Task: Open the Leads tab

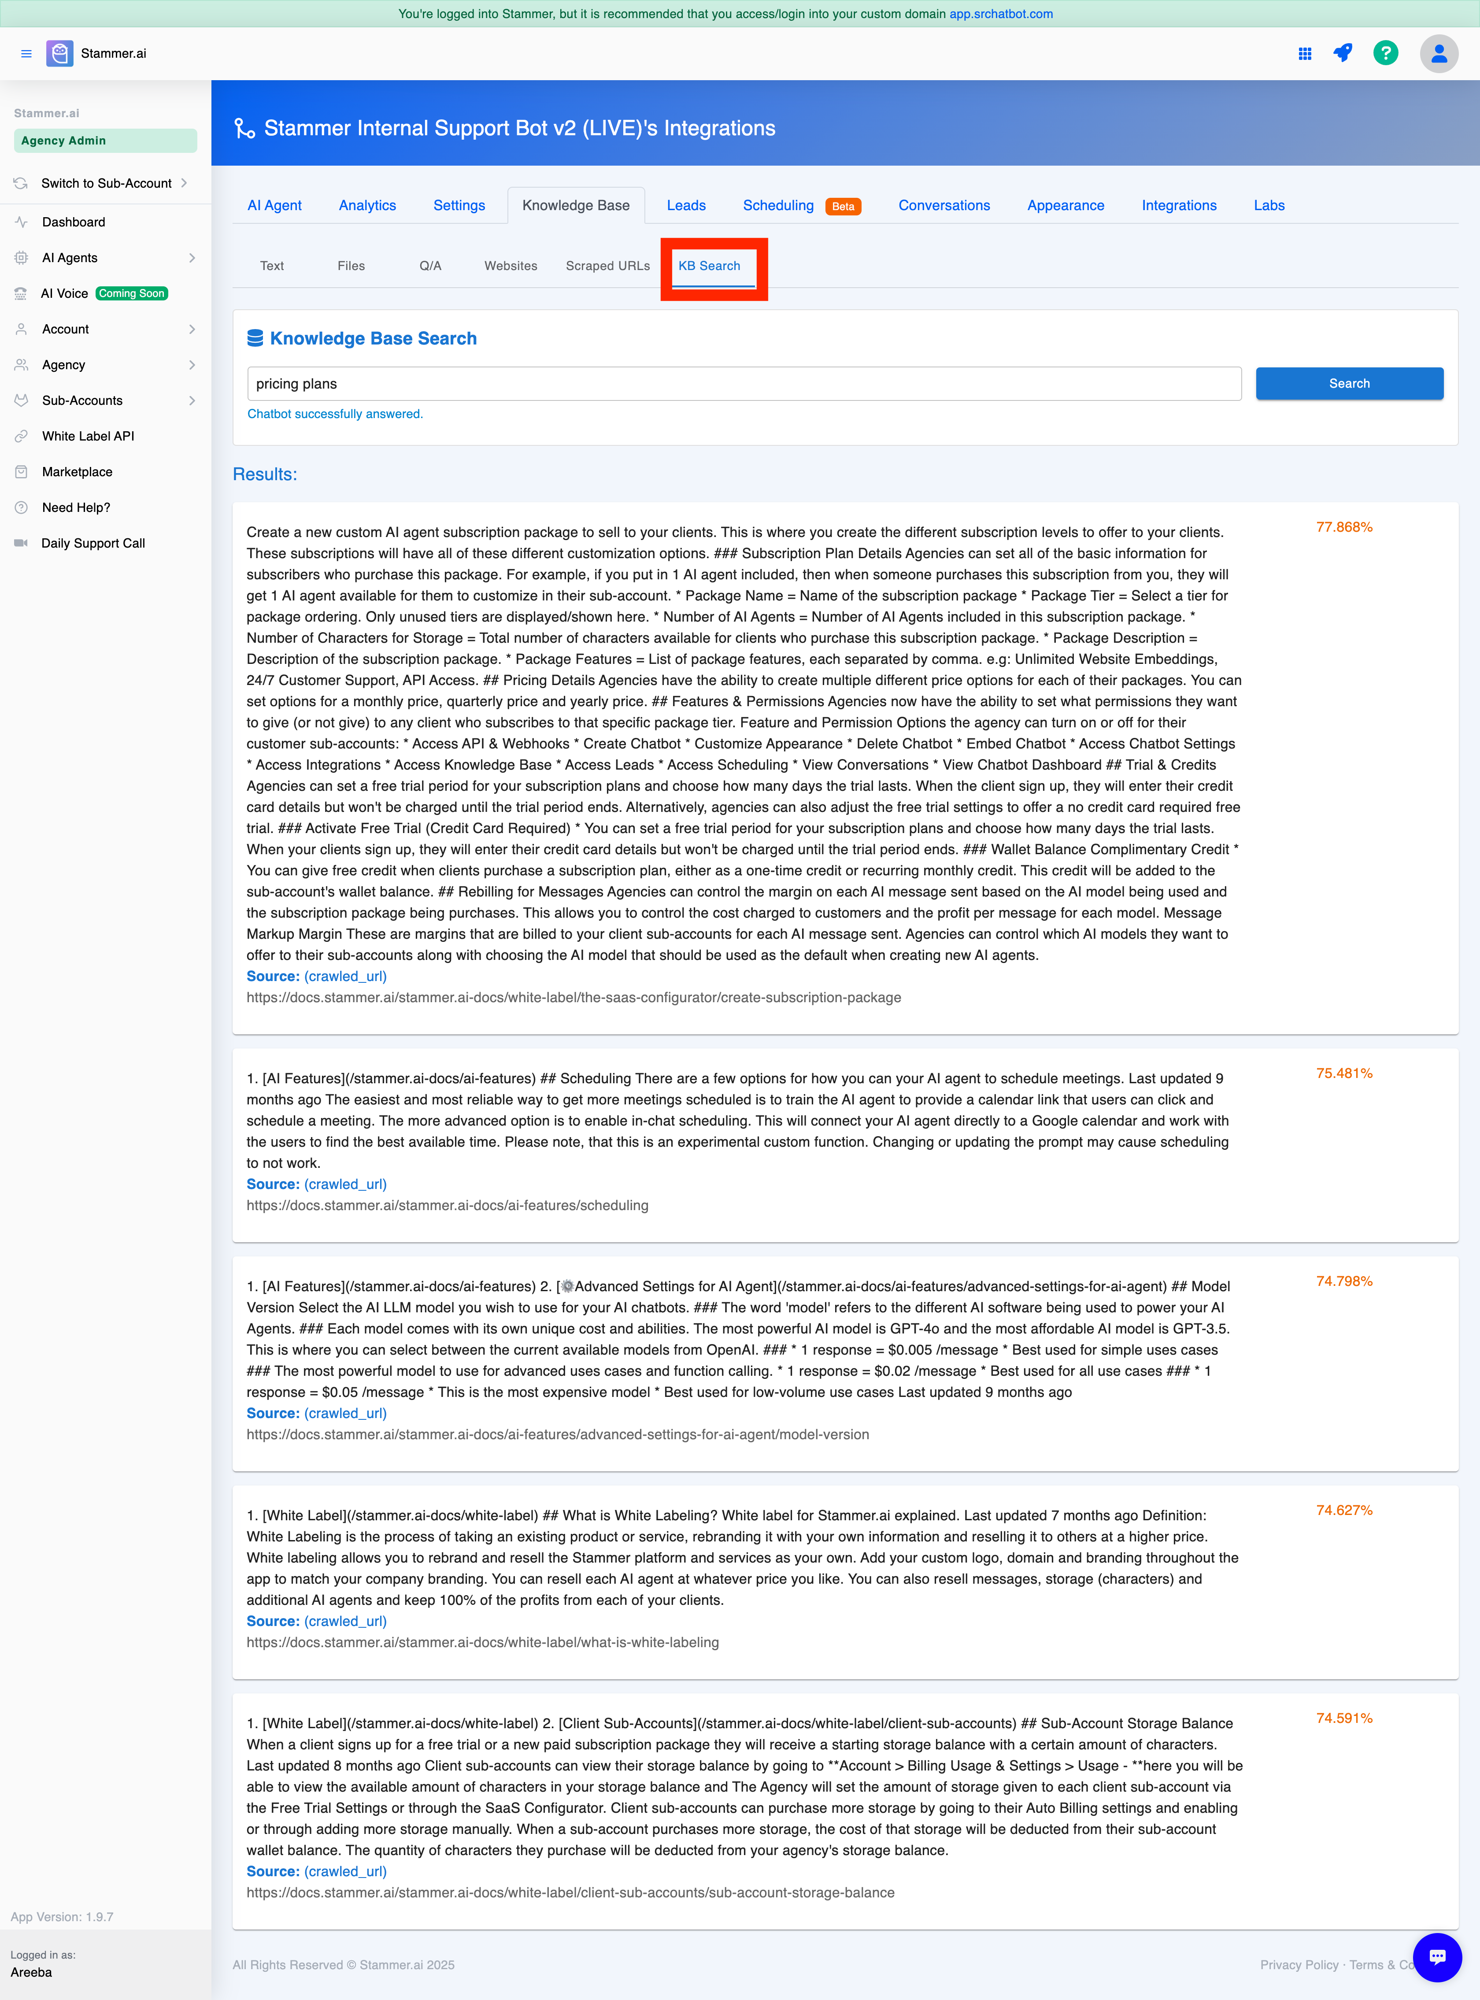Action: pos(686,205)
